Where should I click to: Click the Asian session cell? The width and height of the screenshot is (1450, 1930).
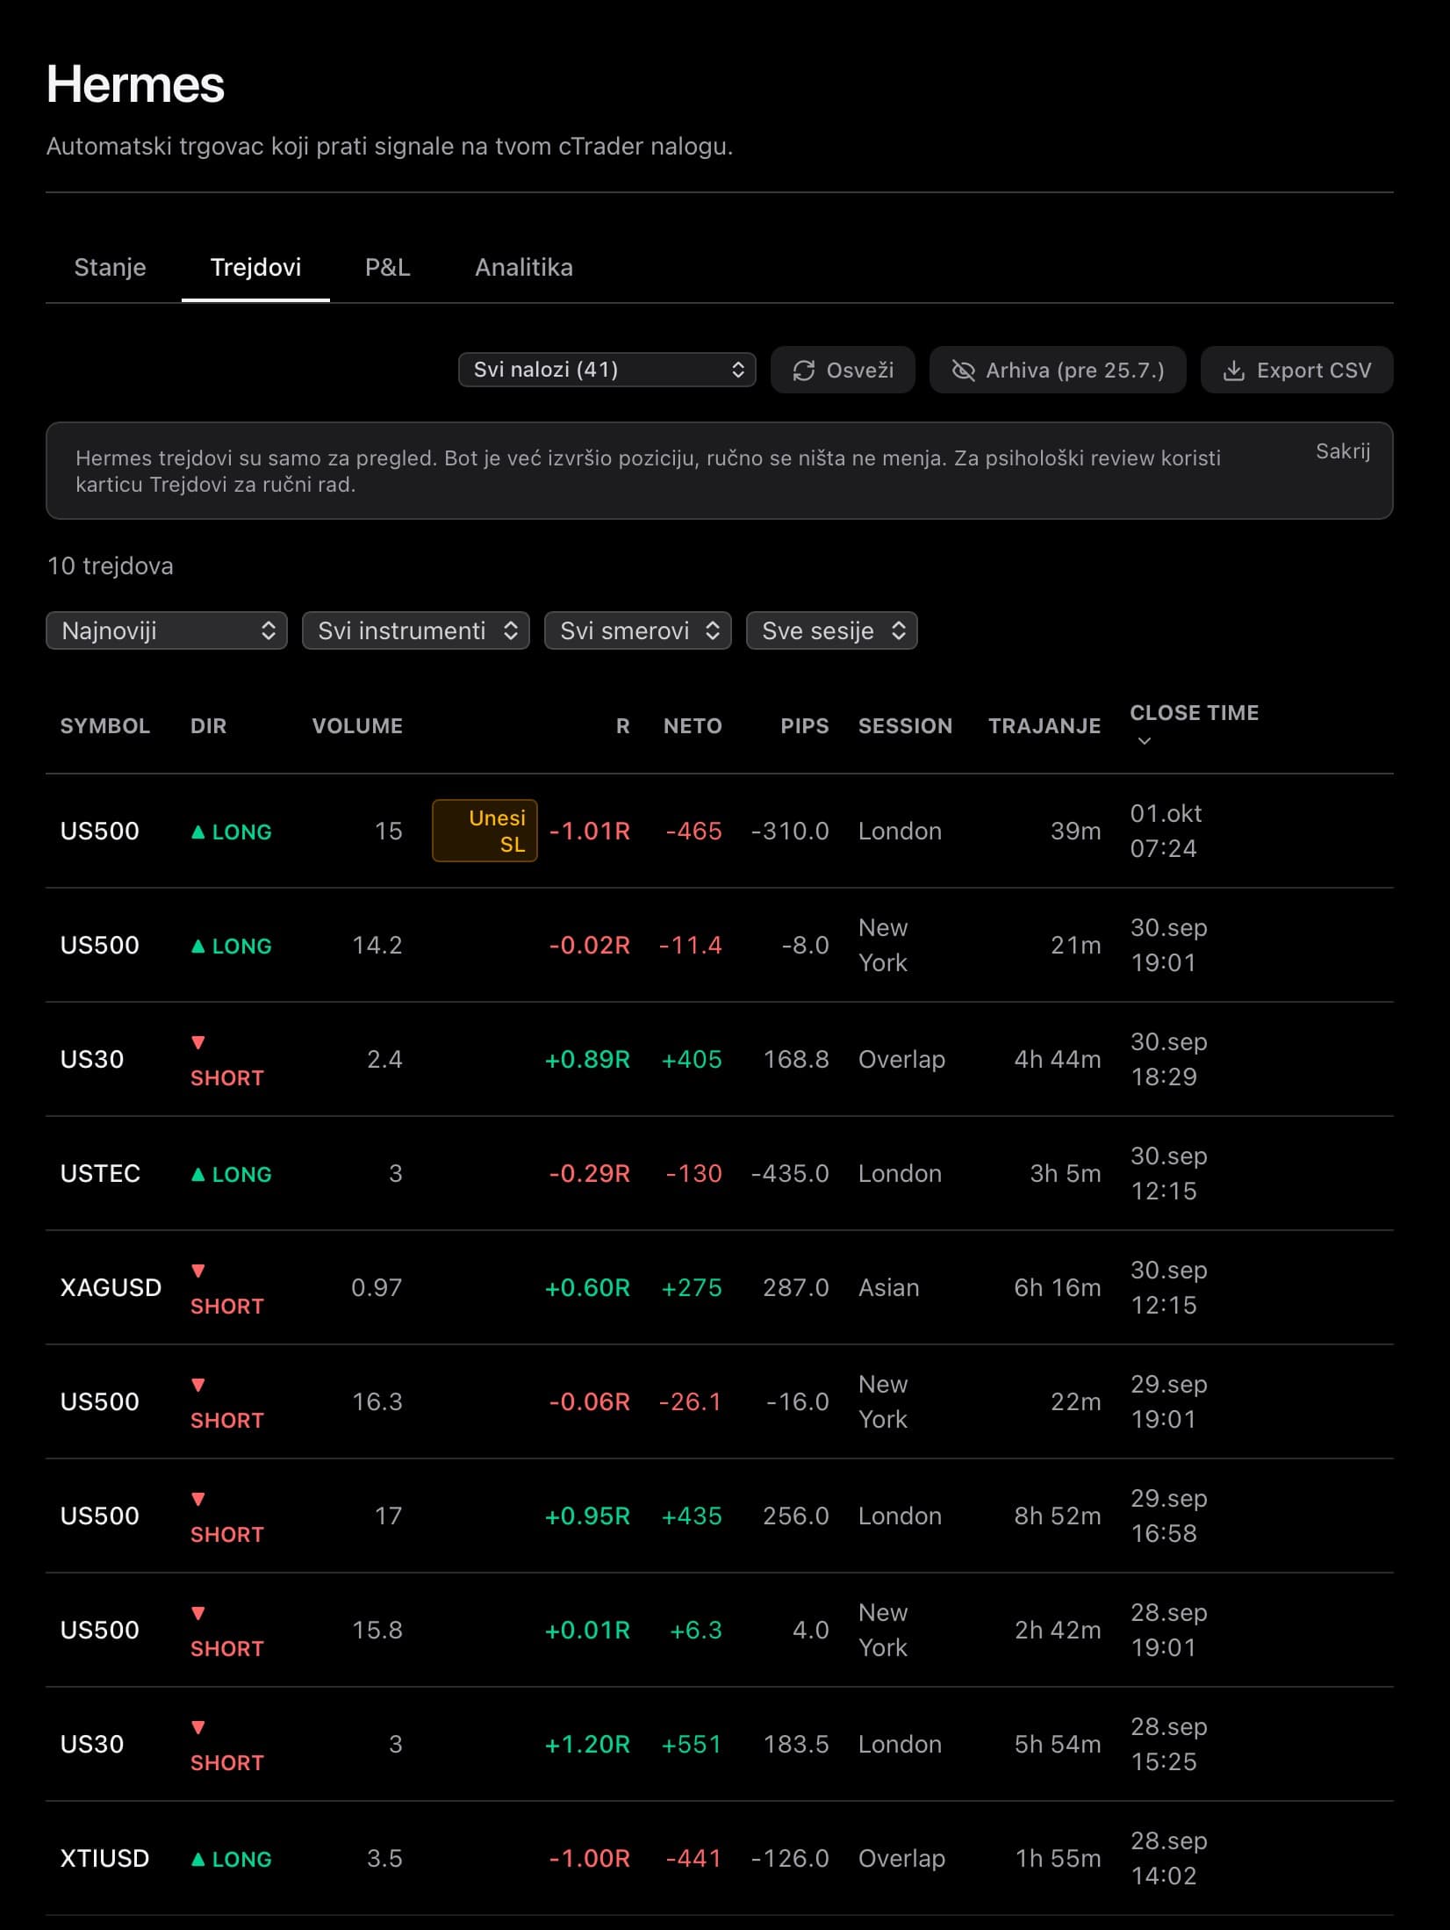coord(889,1287)
